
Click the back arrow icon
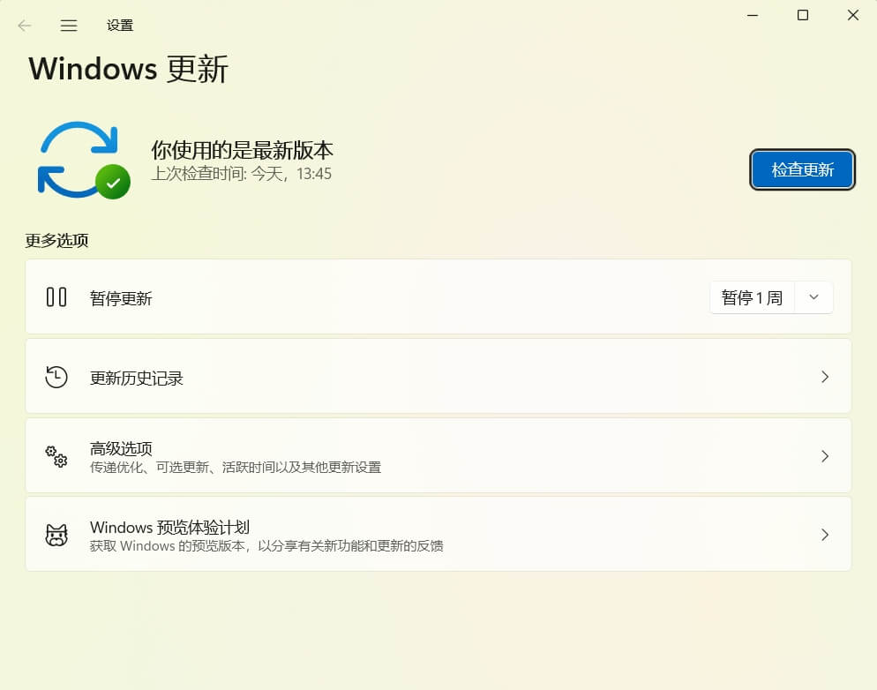24,26
